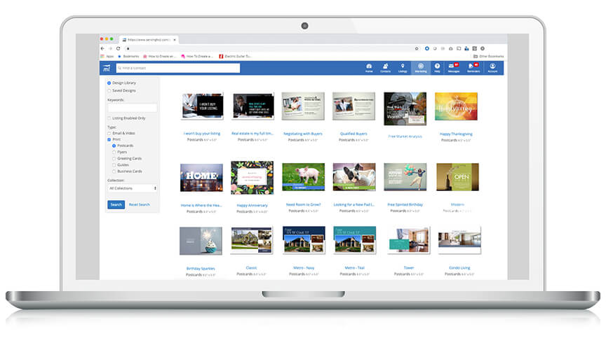Select the Postcards radio option
The width and height of the screenshot is (606, 338).
tap(114, 146)
